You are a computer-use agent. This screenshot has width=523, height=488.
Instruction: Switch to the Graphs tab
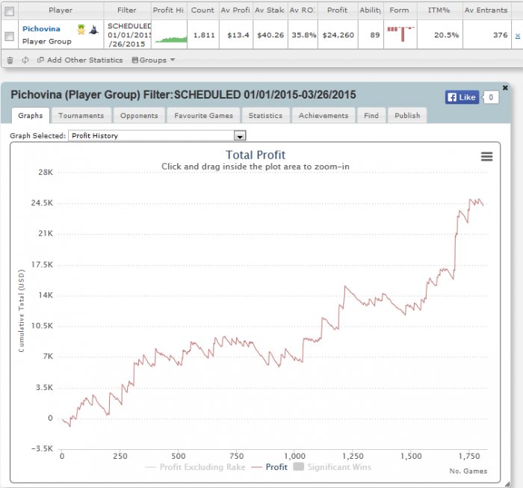[x=31, y=115]
